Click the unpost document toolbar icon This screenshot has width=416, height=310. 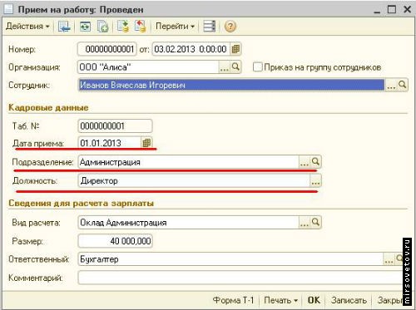click(x=140, y=27)
